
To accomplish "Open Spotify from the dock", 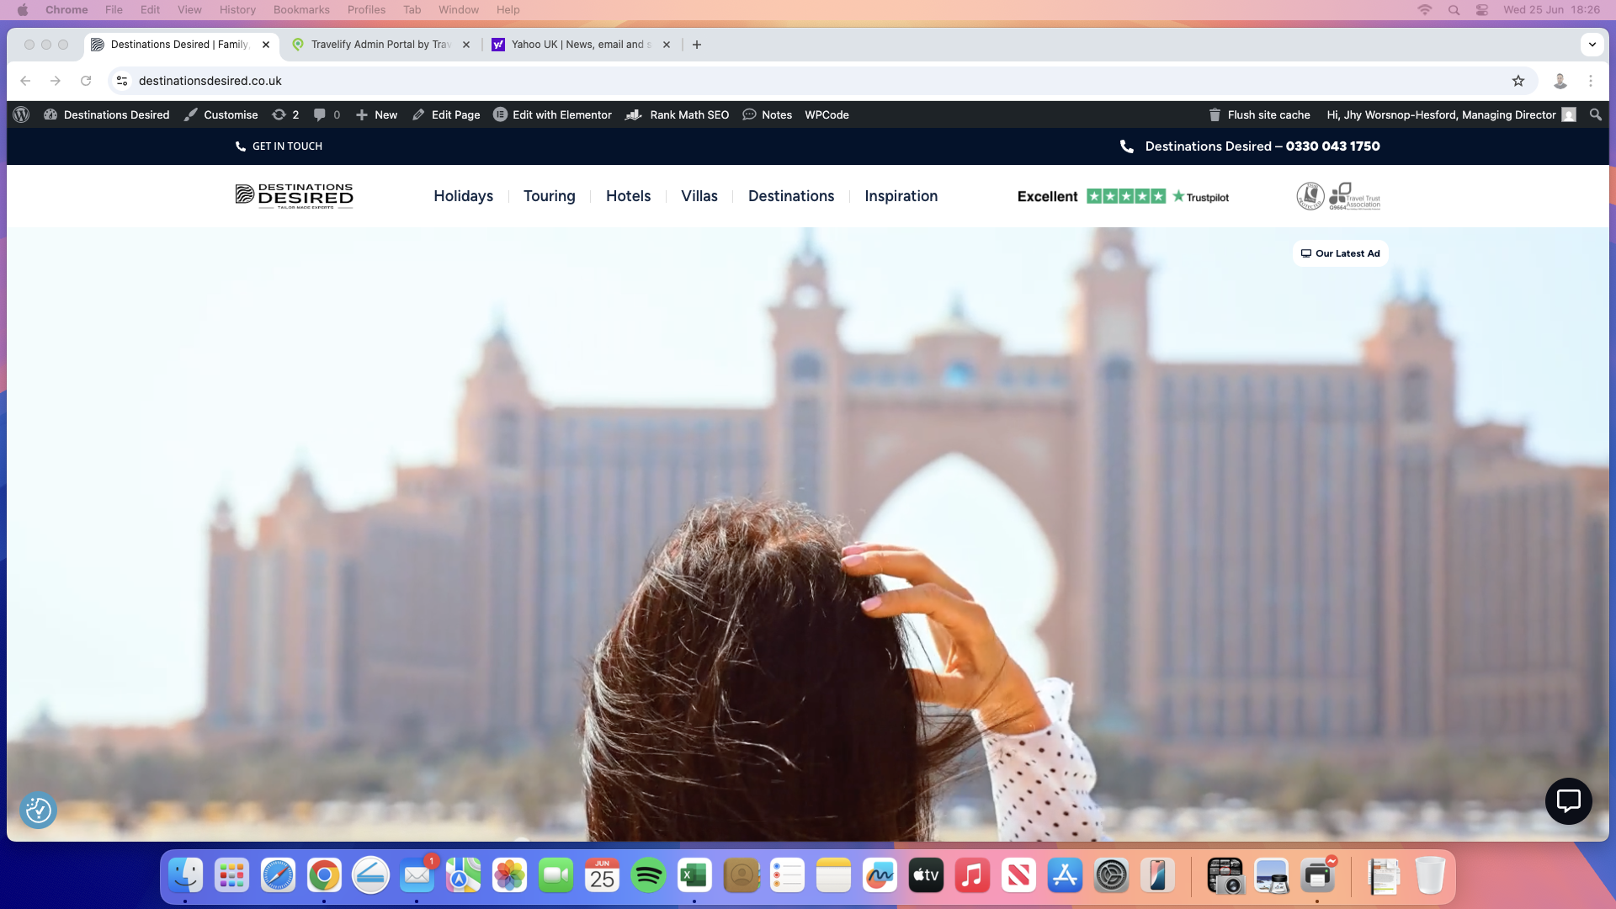I will pyautogui.click(x=648, y=876).
